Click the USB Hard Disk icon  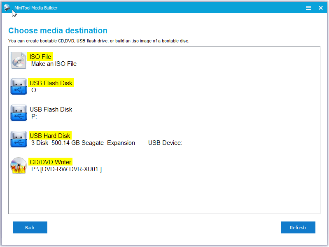(x=19, y=139)
